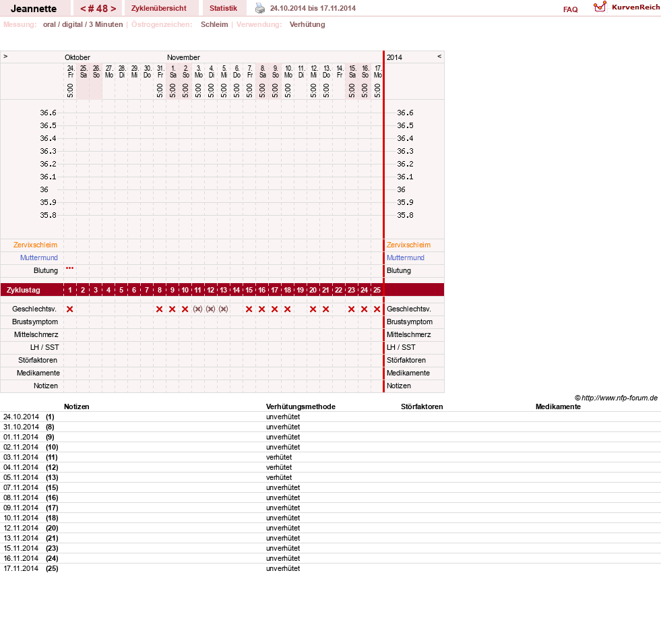Select cycle day 22 in Zyklustag row

(338, 290)
